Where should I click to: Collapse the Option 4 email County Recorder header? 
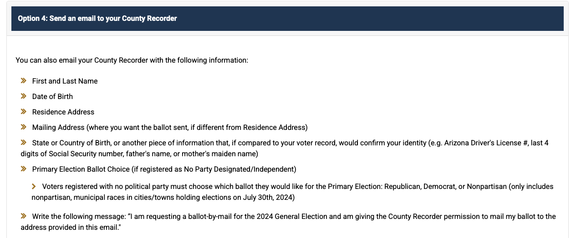(287, 19)
